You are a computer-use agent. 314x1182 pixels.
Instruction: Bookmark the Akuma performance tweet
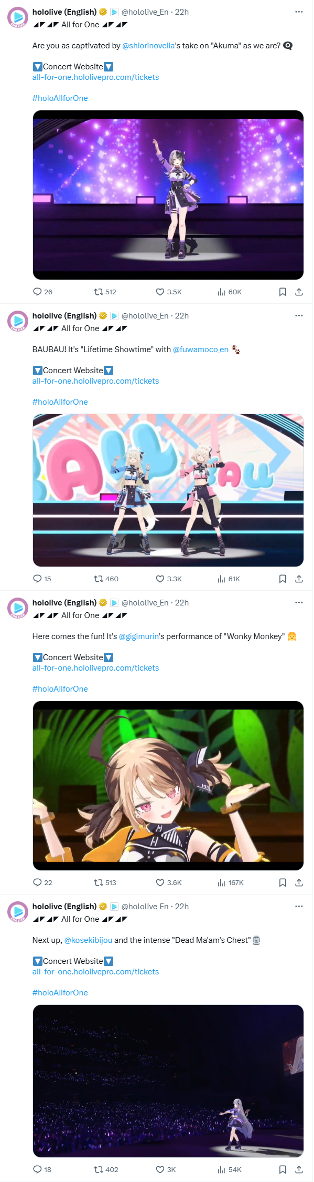coord(283,292)
